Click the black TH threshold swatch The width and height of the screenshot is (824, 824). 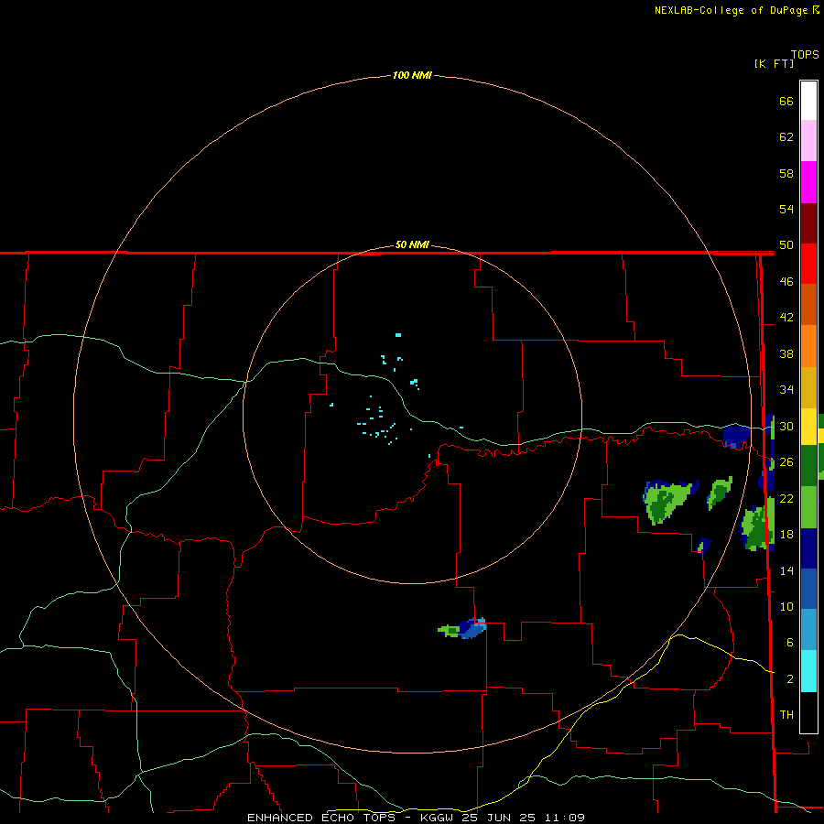[x=808, y=712]
